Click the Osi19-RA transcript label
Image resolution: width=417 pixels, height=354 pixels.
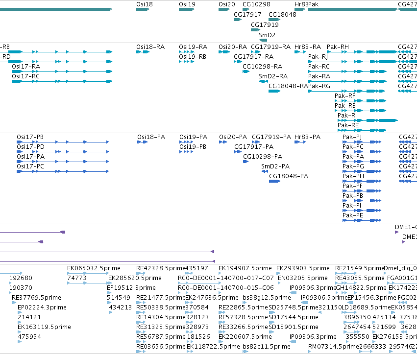pos(193,47)
